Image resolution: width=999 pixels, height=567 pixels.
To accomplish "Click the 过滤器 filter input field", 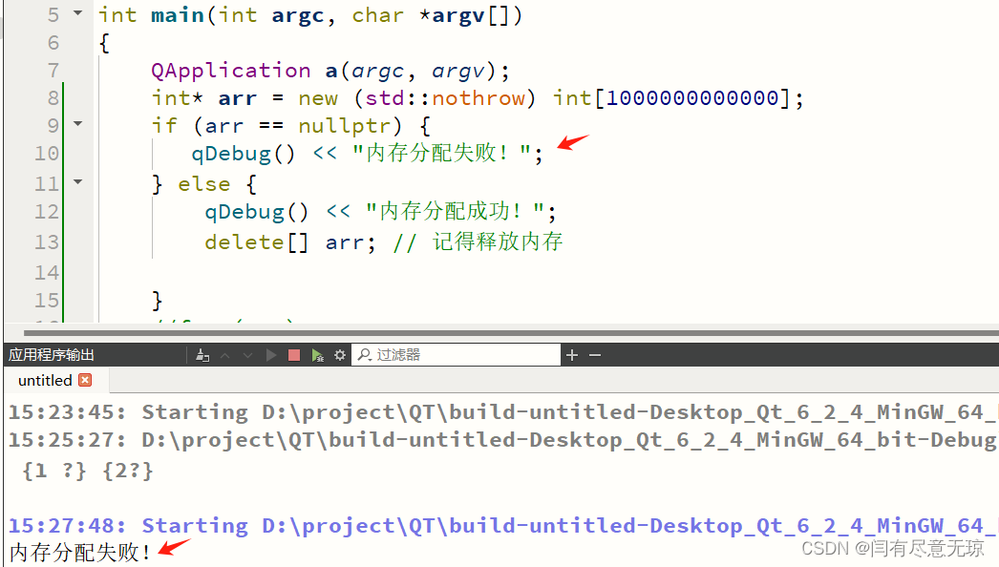I will click(457, 355).
